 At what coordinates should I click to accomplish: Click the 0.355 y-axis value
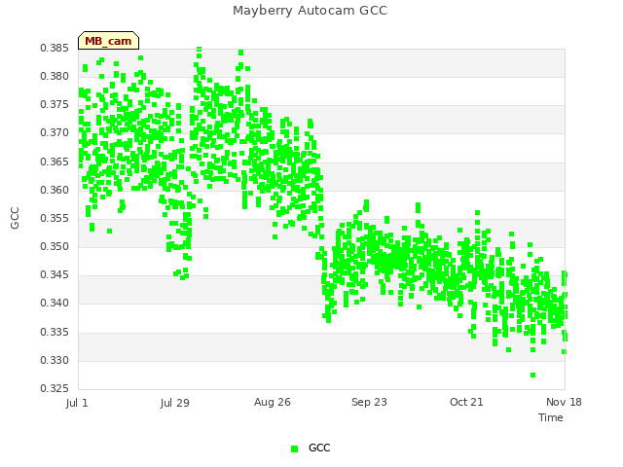coord(55,218)
